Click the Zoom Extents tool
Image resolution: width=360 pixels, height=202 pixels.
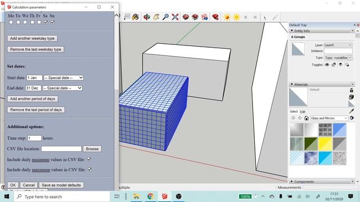pos(175,17)
